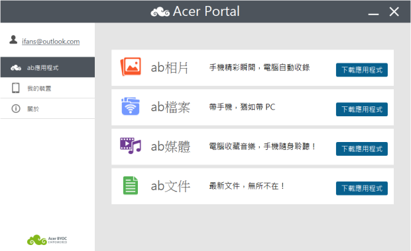Click the description 手機精彩瞬間，電腦自動收錄
411x251 pixels.
(x=259, y=67)
